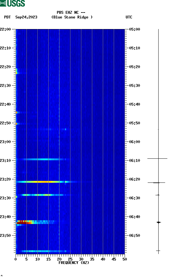Click the 25 Hz frequency tick label
This screenshot has width=172, height=279.
pyautogui.click(x=70, y=259)
